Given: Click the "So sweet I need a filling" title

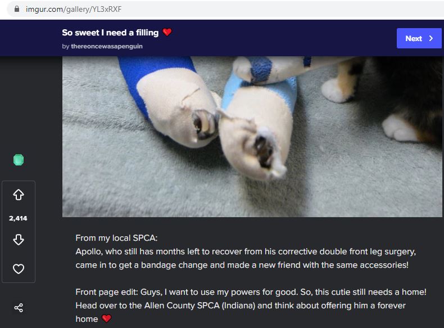Looking at the screenshot, I should [x=110, y=33].
